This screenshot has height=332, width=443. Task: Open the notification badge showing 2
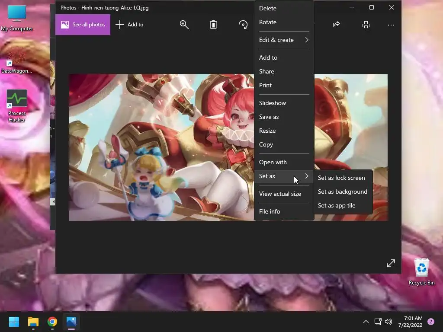[431, 322]
